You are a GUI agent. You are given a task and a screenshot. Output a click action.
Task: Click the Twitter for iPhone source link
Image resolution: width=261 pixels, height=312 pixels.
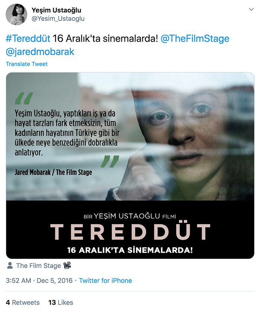point(106,281)
